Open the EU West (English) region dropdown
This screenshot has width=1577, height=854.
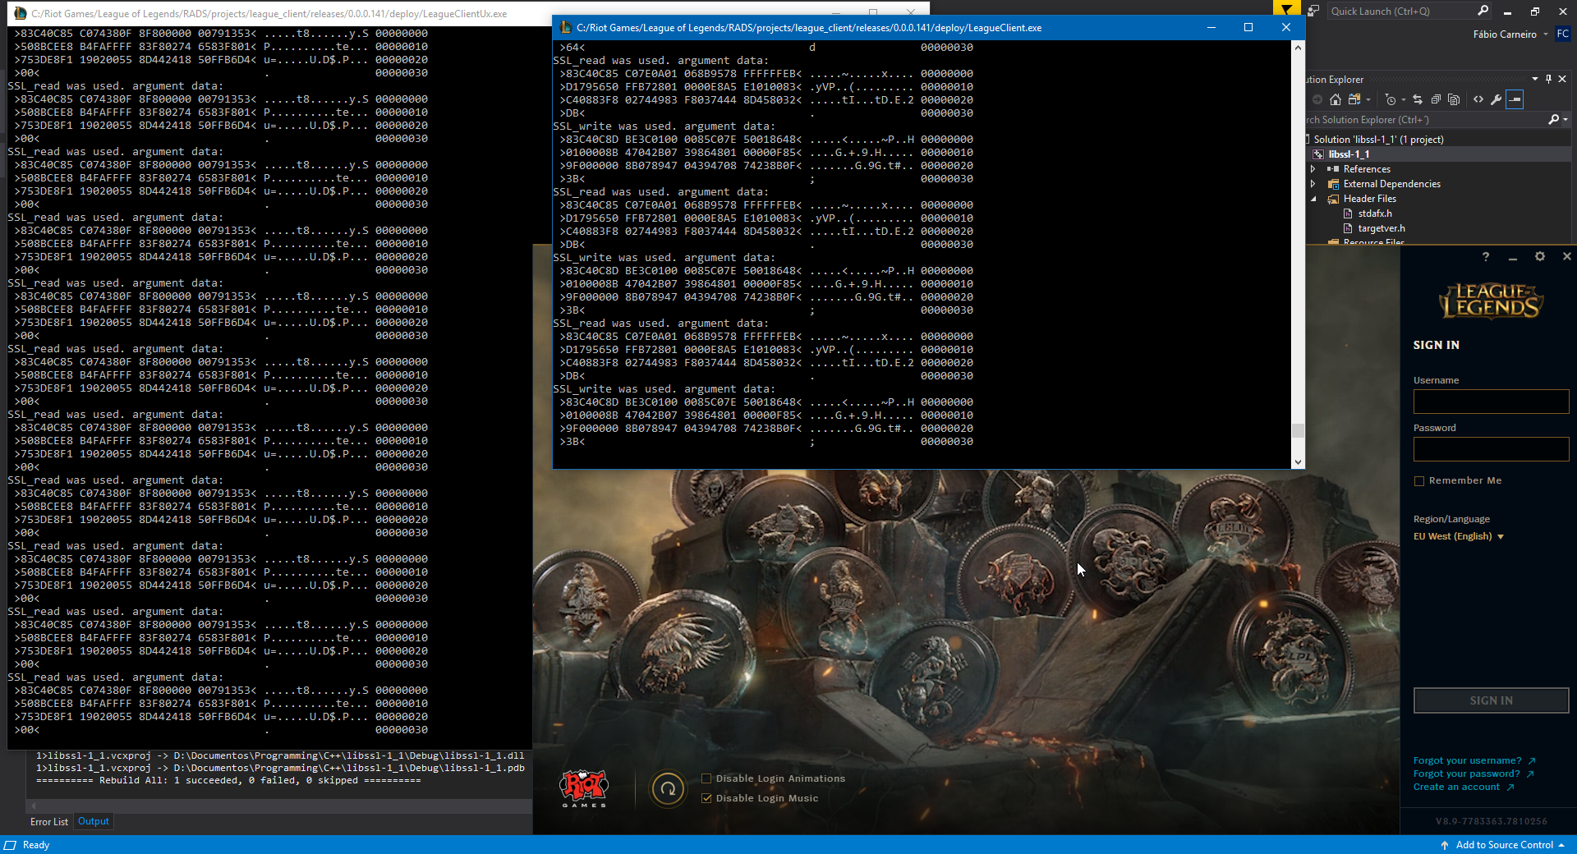1459,536
